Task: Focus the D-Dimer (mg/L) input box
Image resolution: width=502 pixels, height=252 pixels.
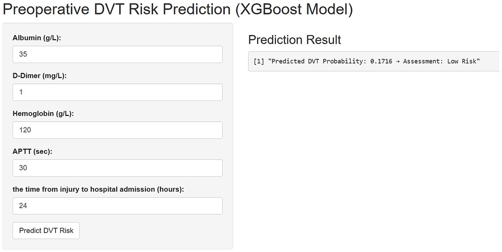Action: point(117,92)
